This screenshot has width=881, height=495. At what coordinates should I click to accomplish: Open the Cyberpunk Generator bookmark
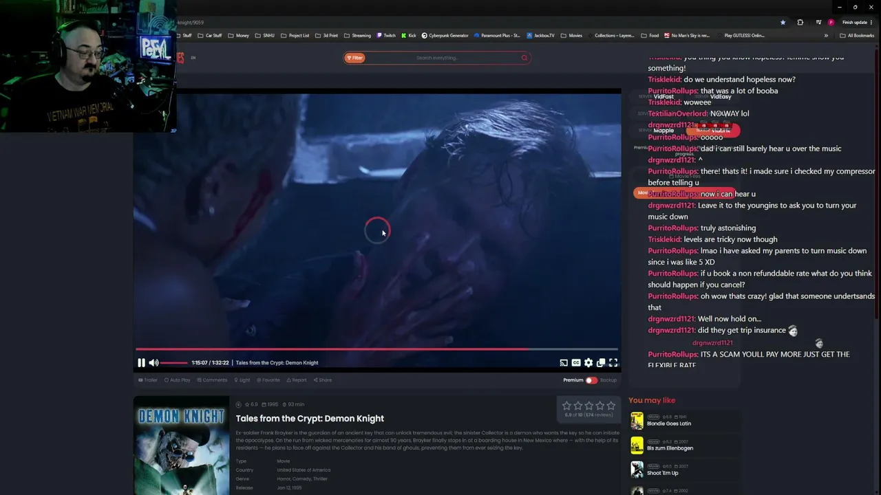[445, 36]
